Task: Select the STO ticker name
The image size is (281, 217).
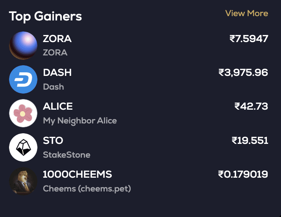Action: (53, 140)
